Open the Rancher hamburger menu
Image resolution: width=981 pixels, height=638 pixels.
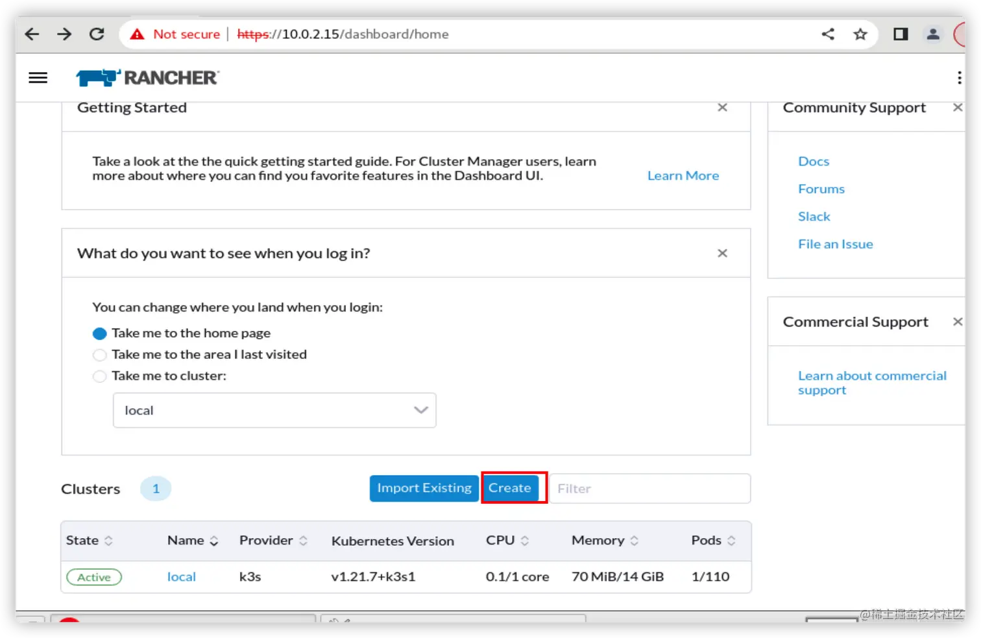[x=38, y=78]
